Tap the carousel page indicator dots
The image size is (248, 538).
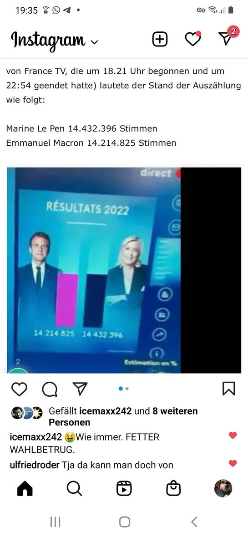tap(124, 389)
